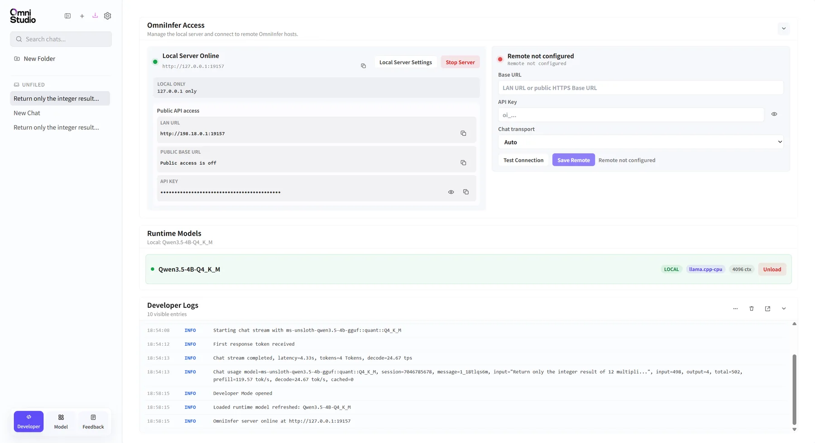815x443 pixels.
Task: Click the remote API Key input field
Action: tap(631, 115)
